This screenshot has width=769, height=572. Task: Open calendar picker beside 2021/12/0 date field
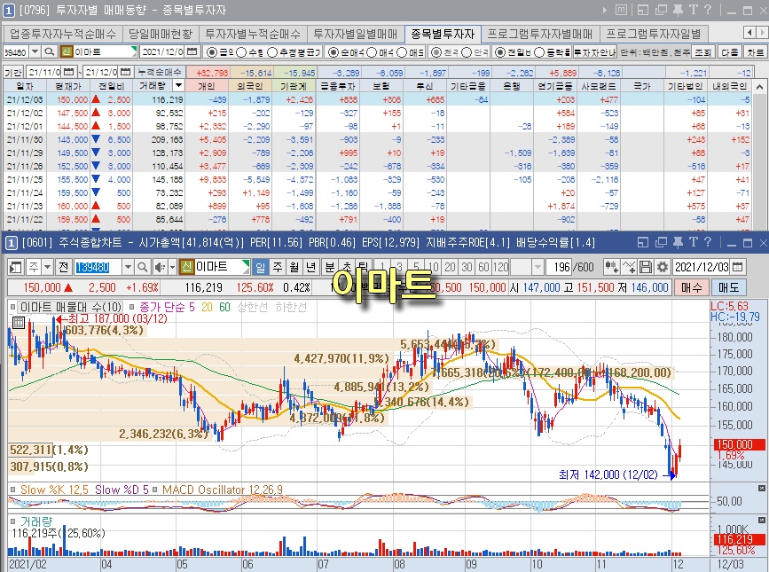[x=192, y=51]
